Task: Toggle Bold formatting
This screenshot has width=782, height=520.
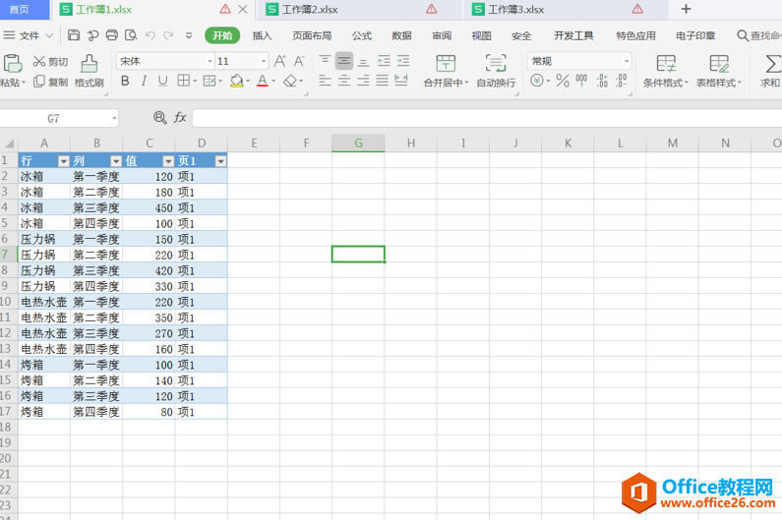Action: click(125, 81)
